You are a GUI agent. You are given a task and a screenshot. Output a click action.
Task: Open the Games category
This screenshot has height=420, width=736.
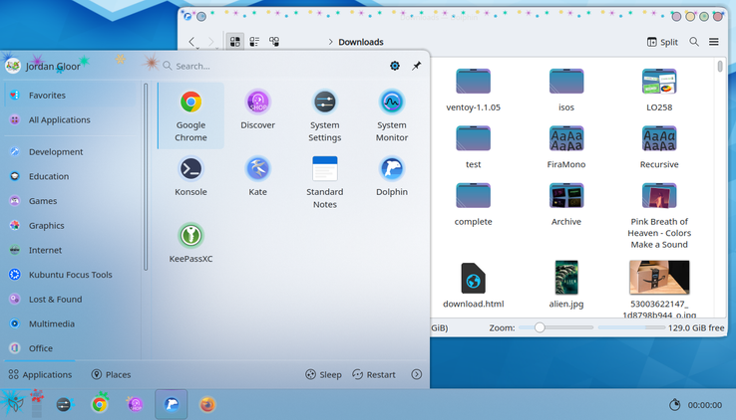tap(71, 201)
